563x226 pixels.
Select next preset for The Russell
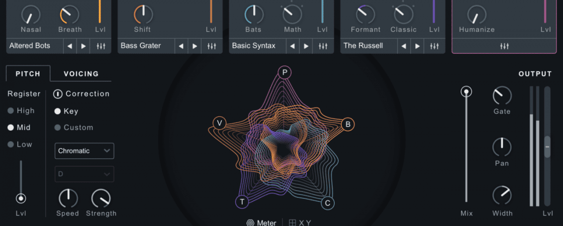[417, 46]
